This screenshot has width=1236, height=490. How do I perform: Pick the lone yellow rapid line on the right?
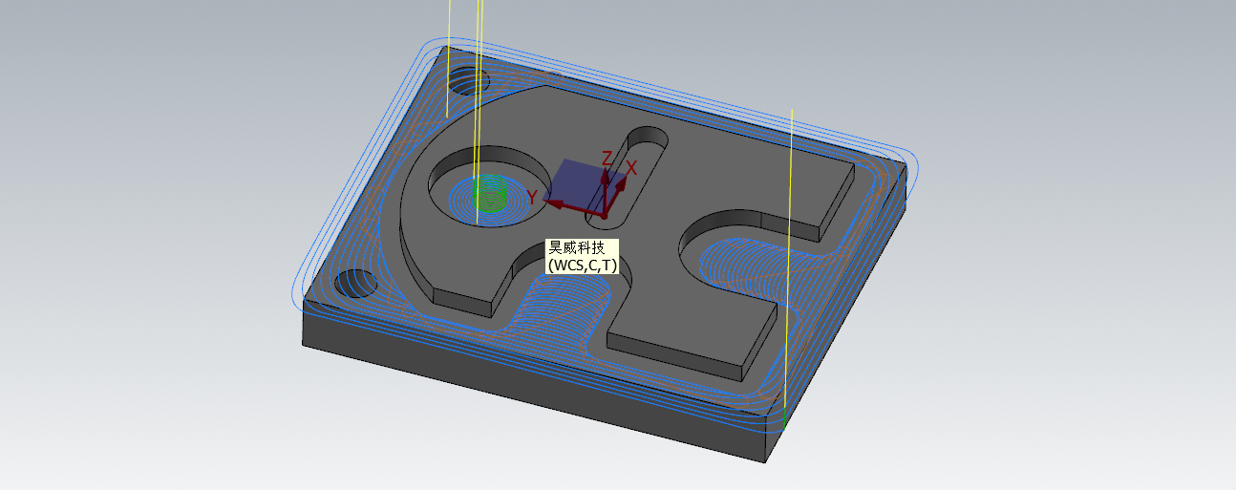pos(789,256)
